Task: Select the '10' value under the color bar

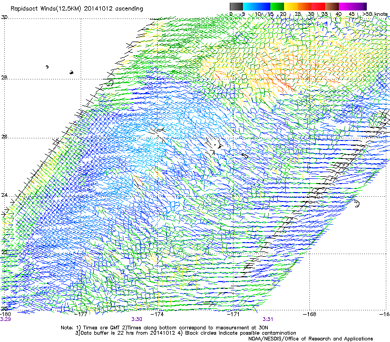Action: click(x=258, y=14)
